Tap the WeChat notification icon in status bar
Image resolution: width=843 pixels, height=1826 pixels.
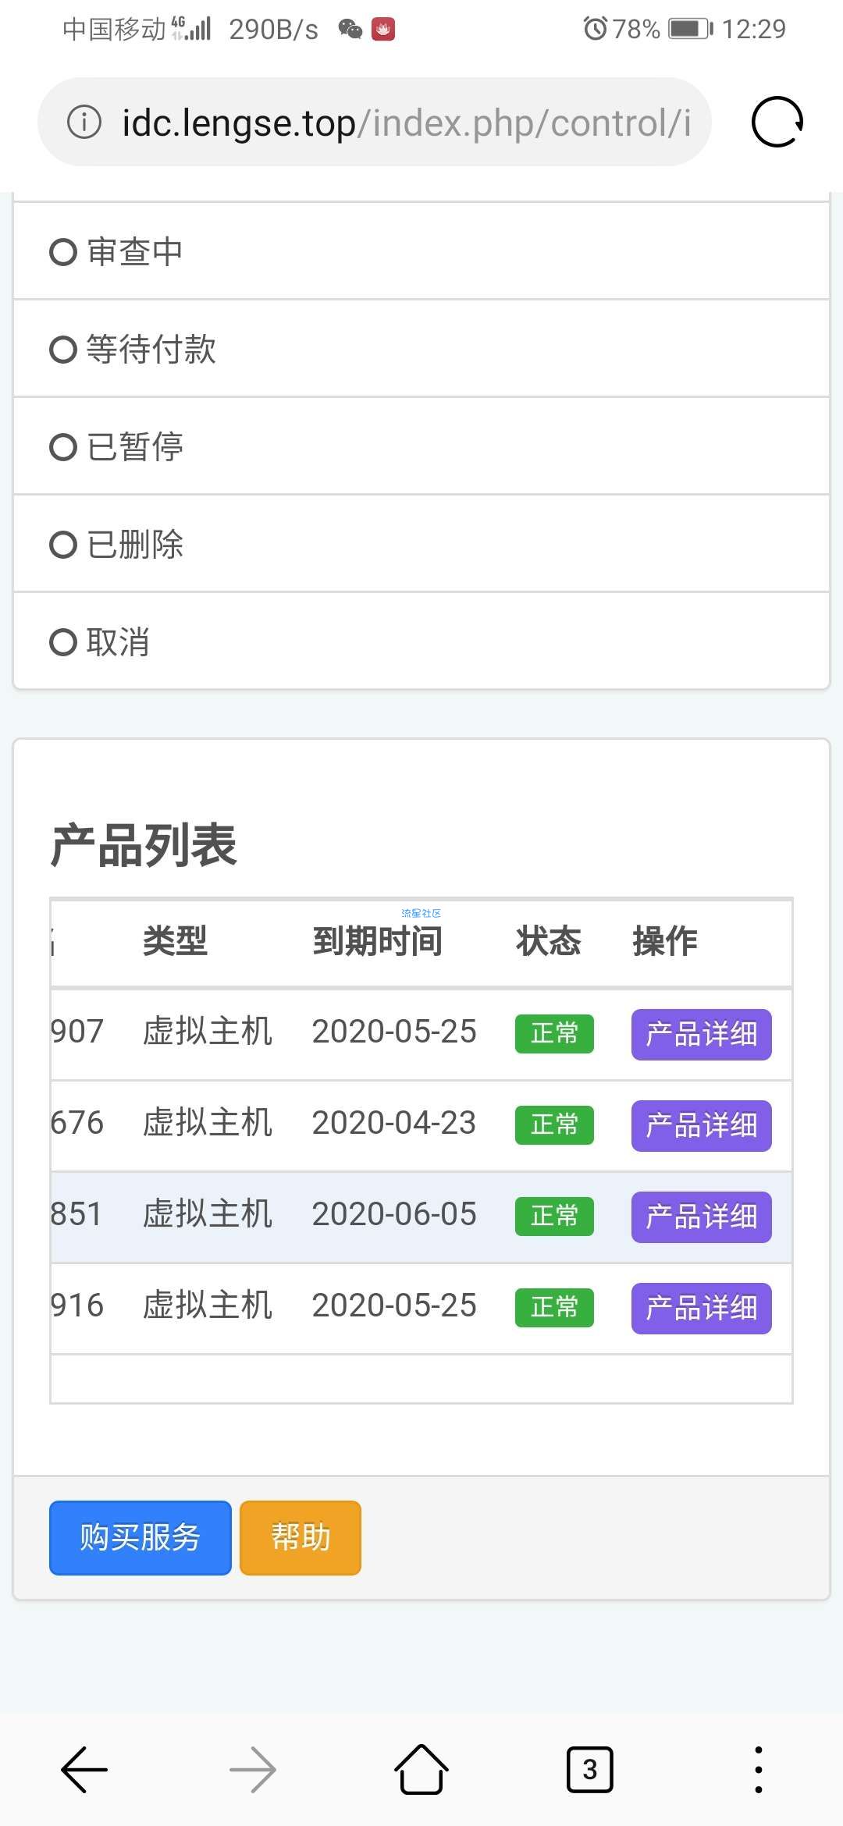click(350, 30)
